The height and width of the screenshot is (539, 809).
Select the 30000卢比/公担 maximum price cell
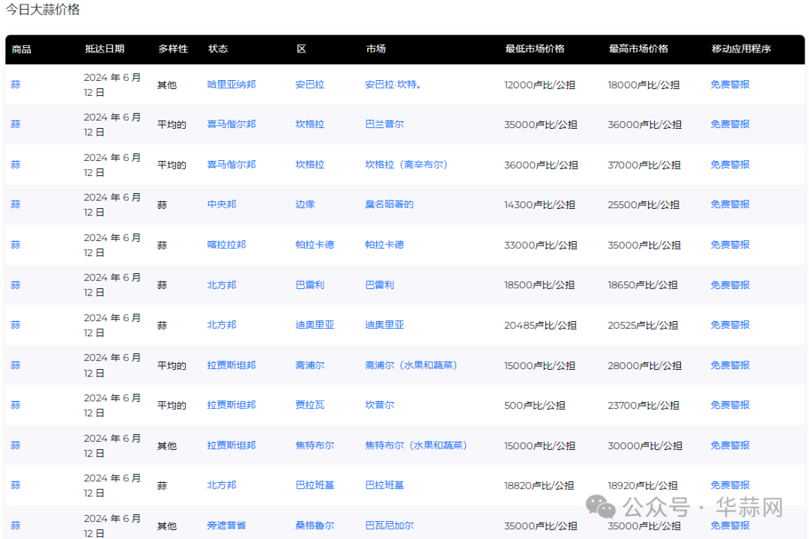[x=644, y=445]
